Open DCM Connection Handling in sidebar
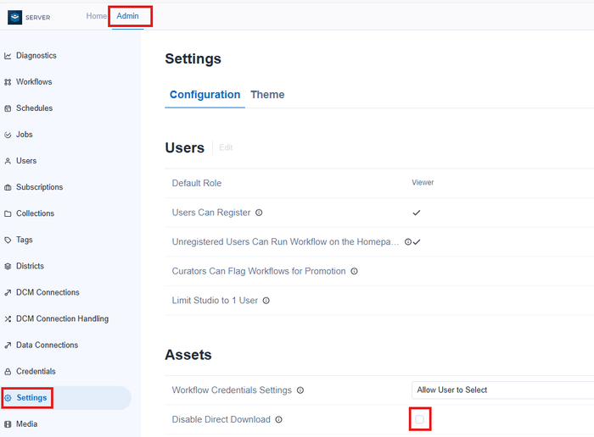This screenshot has width=594, height=437. (x=62, y=318)
